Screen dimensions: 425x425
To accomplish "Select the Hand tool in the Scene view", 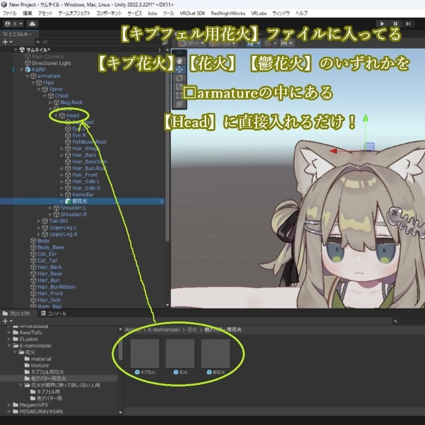I will [x=179, y=61].
